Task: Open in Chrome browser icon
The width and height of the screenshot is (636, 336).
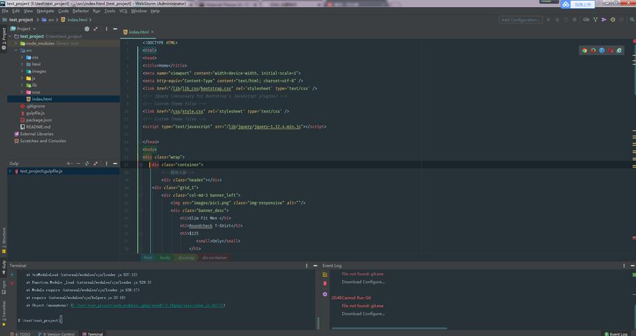Action: [x=584, y=50]
